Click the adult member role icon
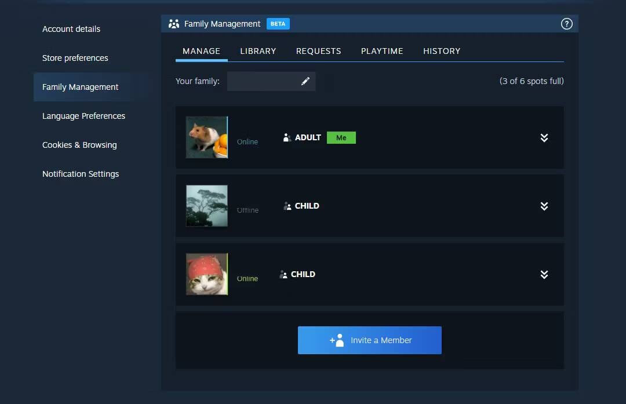This screenshot has height=404, width=626. pyautogui.click(x=286, y=137)
